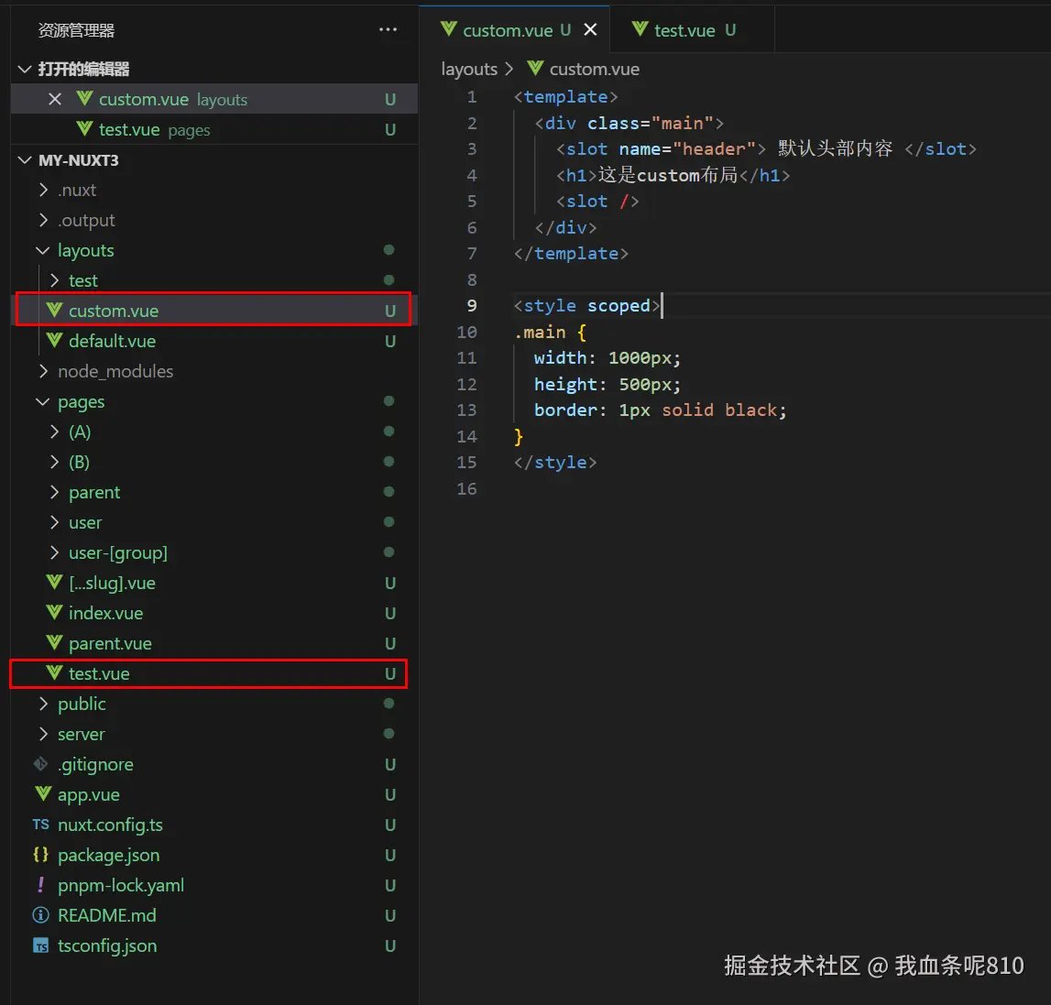Collapse the pages folder chevron
This screenshot has height=1005, width=1051.
point(43,401)
